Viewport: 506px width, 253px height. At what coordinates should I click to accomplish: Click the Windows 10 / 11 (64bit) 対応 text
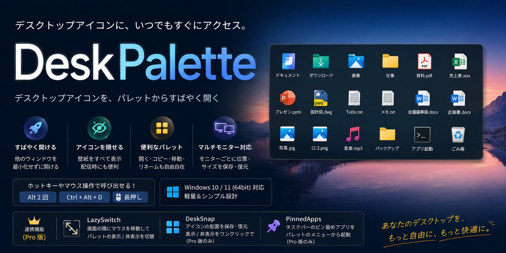(224, 187)
